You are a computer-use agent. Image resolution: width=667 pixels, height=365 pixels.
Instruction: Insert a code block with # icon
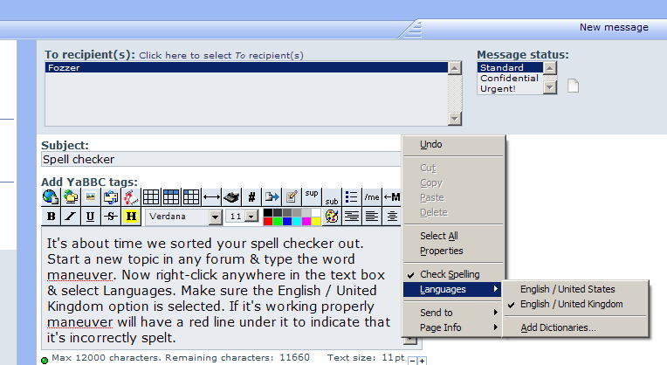(x=251, y=197)
